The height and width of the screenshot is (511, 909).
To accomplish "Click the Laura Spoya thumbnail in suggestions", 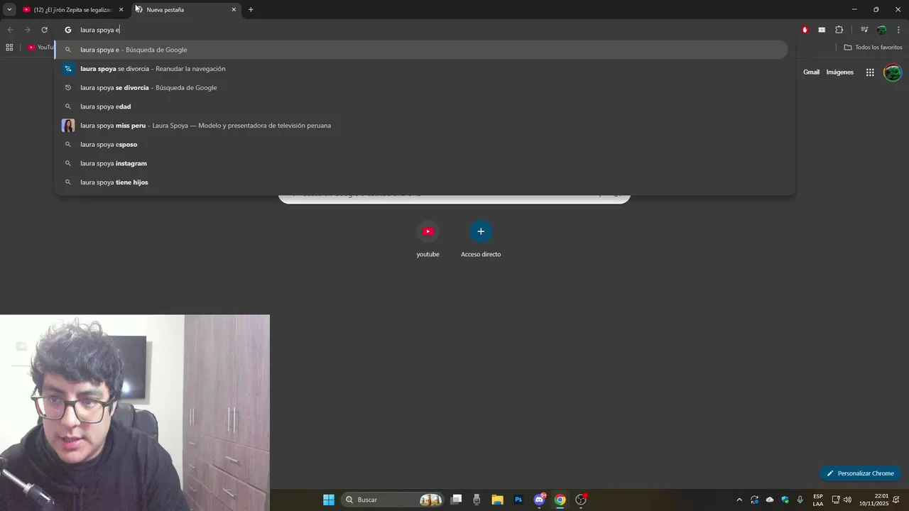I will (68, 126).
